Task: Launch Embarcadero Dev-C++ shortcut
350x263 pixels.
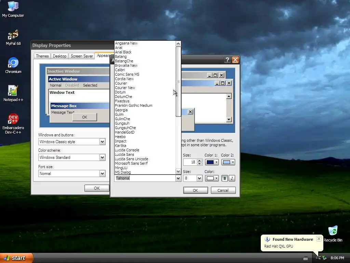Action: click(13, 124)
